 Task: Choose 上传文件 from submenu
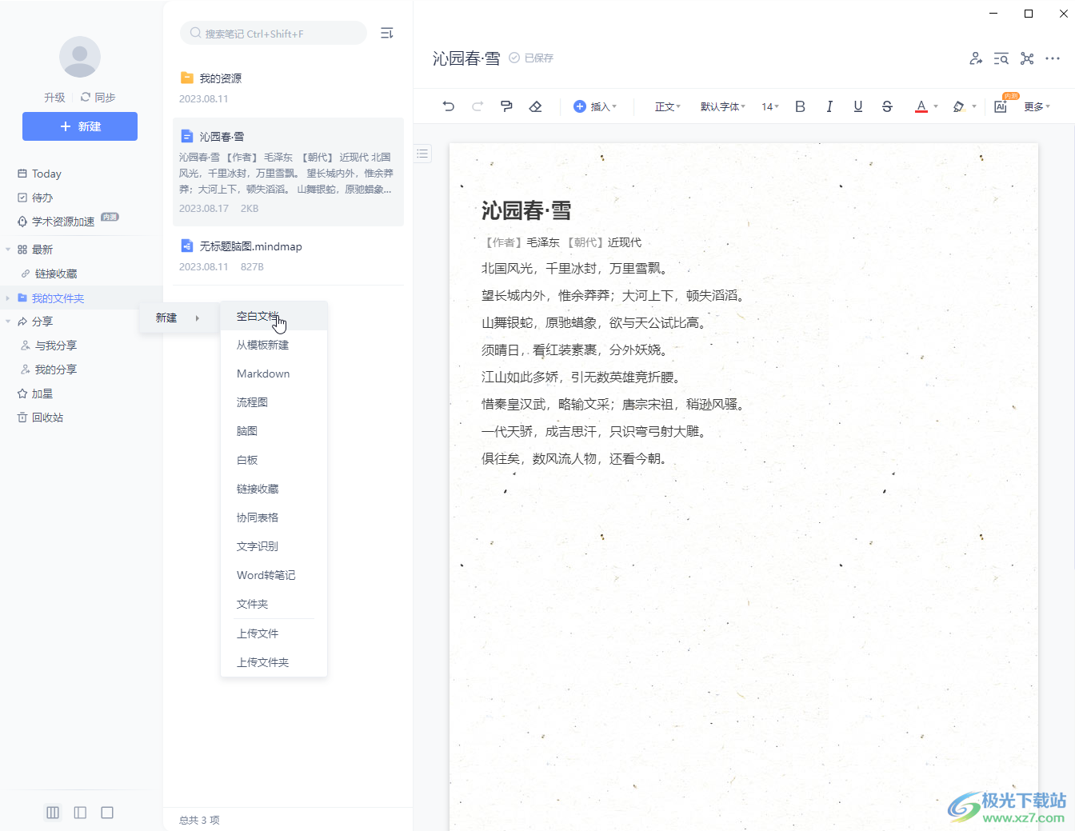[274, 633]
